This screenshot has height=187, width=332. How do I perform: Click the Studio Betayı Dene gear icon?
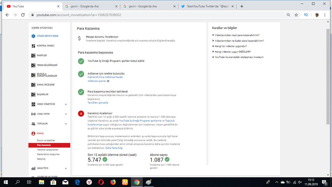click(x=33, y=36)
